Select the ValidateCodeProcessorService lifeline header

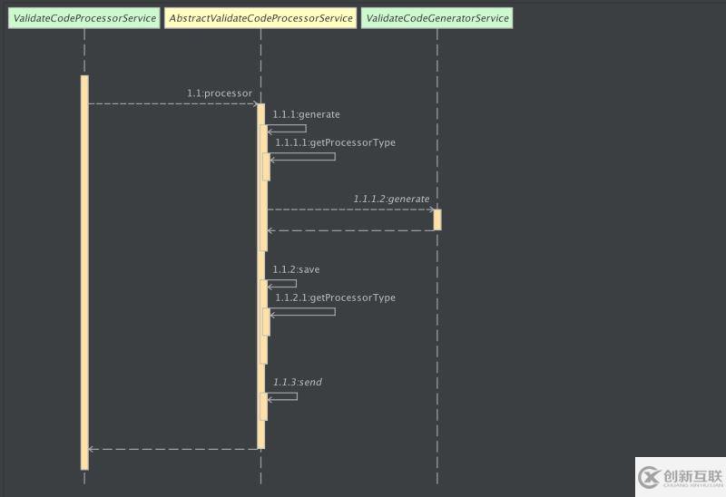pyautogui.click(x=84, y=18)
